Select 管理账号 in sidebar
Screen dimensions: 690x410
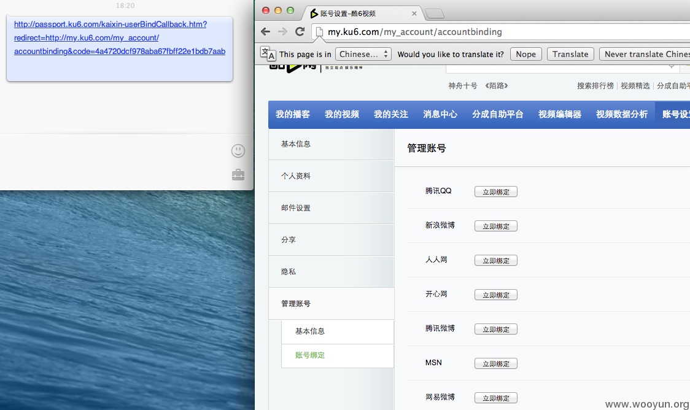331,304
